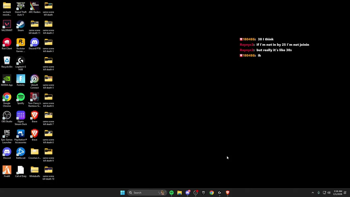
Task: Open the Windows Start menu
Action: [x=122, y=193]
